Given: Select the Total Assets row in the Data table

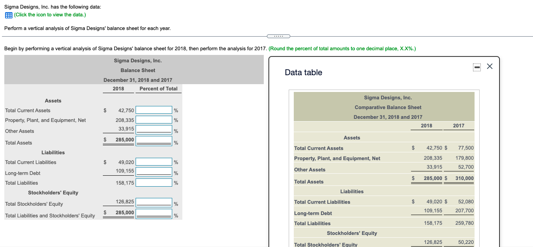Looking at the screenshot, I should pos(308,182).
